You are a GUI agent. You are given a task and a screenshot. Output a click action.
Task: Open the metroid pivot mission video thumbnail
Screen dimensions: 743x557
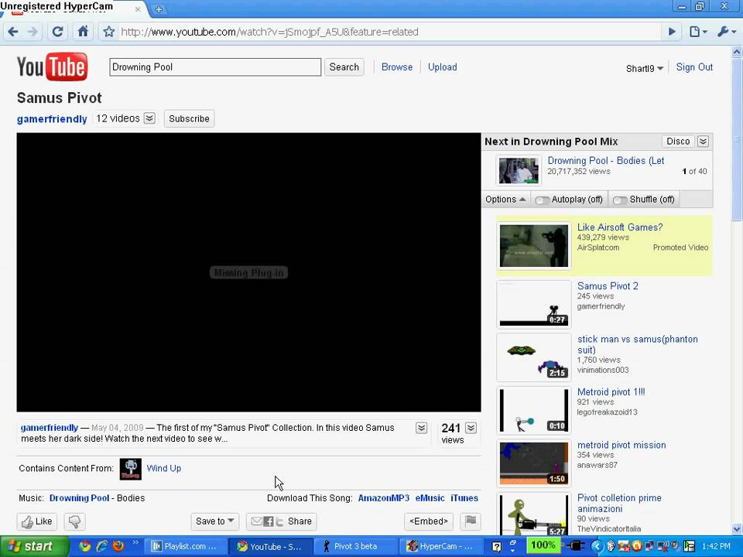534,463
